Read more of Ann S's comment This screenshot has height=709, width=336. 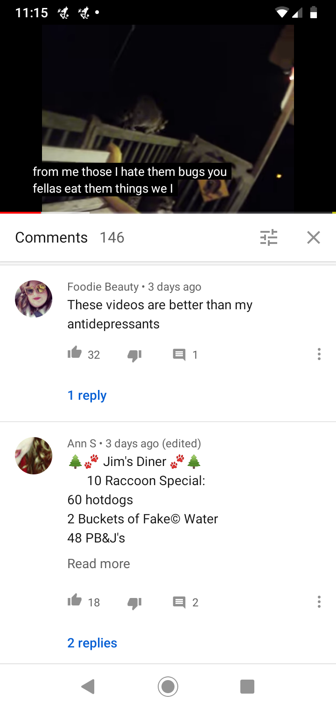click(99, 563)
